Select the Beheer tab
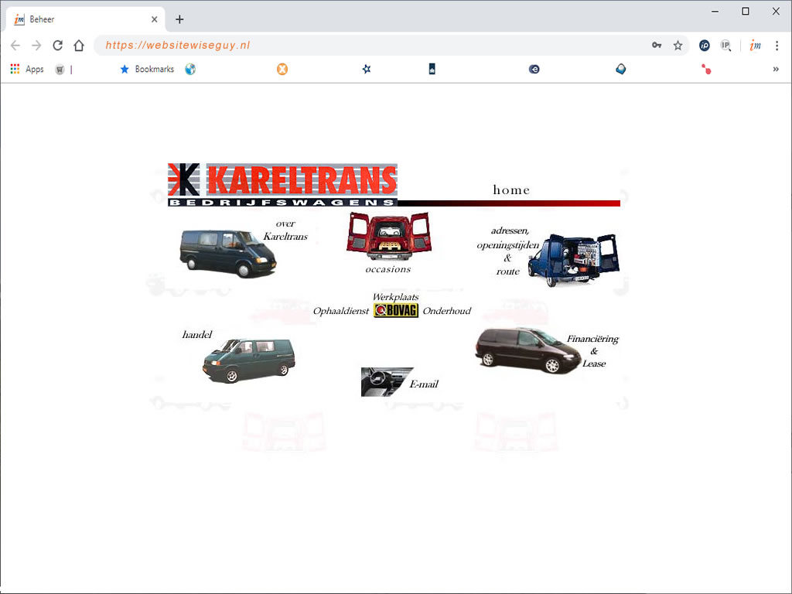Image resolution: width=792 pixels, height=594 pixels. 85,19
